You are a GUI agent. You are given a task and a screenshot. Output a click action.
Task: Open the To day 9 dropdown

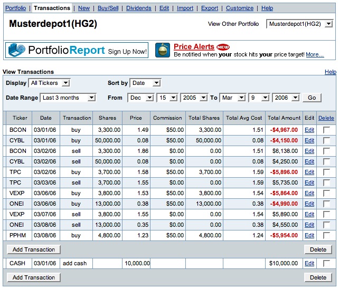point(259,98)
